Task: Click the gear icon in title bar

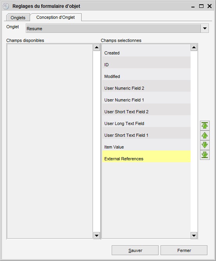Action: click(x=6, y=6)
